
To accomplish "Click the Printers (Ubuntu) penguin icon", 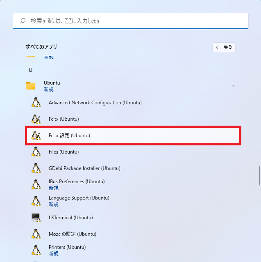I will click(x=36, y=250).
